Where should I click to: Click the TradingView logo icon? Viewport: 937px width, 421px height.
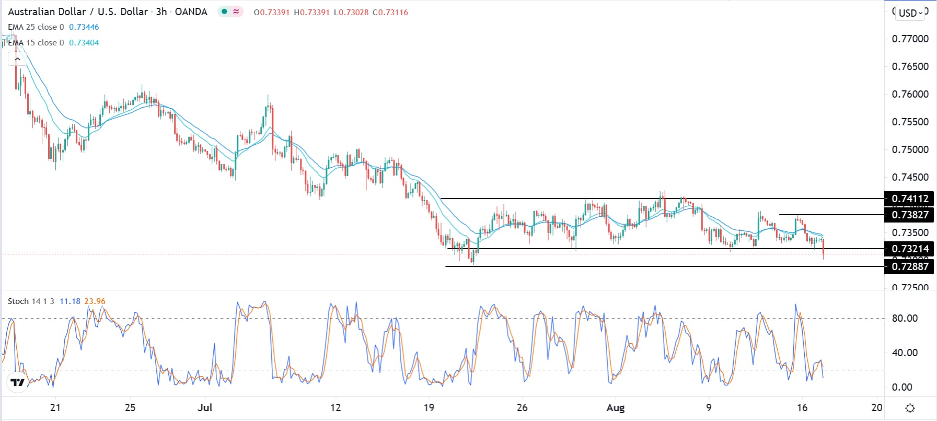pyautogui.click(x=18, y=383)
